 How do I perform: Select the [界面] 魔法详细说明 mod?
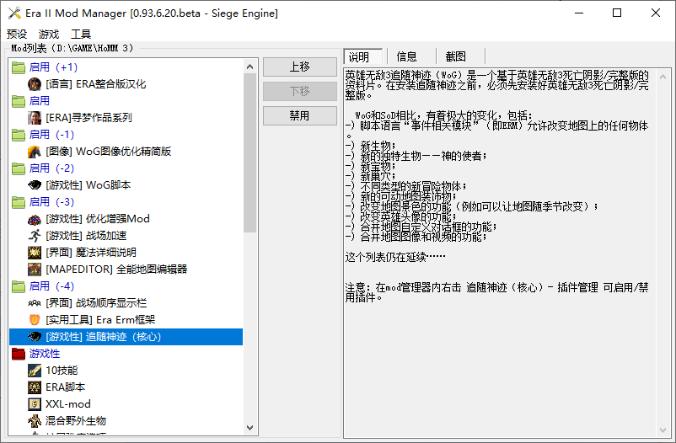click(x=90, y=253)
